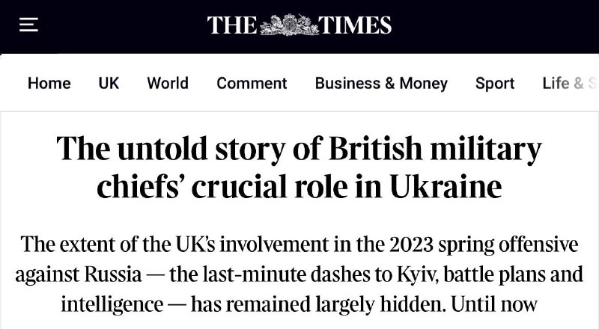Open the Comment section
The width and height of the screenshot is (599, 329).
point(252,83)
